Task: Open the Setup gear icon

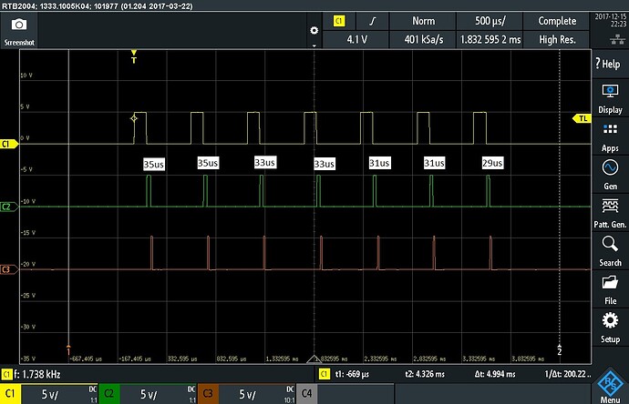Action: click(610, 320)
